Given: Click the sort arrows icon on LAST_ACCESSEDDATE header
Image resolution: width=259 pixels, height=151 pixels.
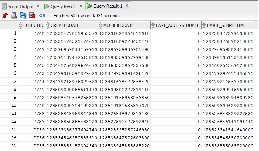Looking at the screenshot, I should (153, 25).
